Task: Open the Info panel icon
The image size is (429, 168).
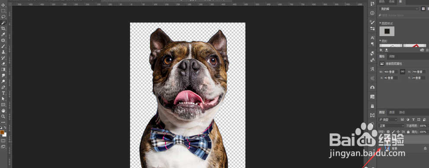Action: pyautogui.click(x=372, y=13)
